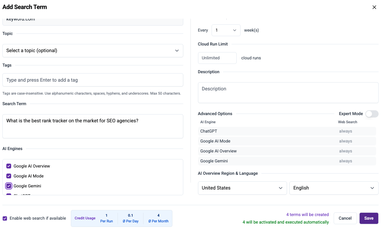Click Google AI Overview row in Advanced Options

pos(287,151)
